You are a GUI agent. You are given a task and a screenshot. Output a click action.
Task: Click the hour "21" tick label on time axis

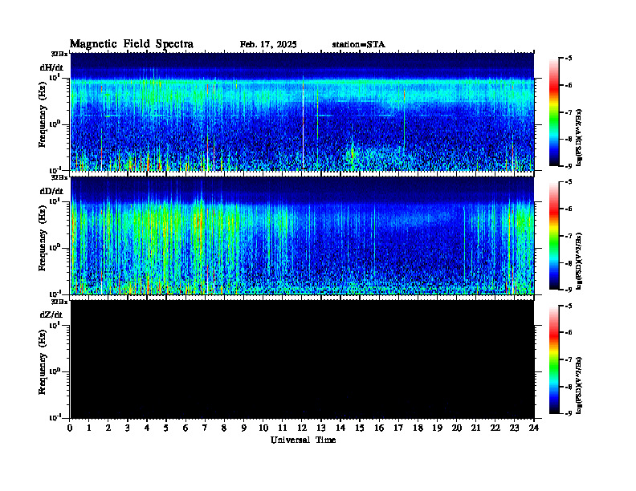pyautogui.click(x=476, y=428)
